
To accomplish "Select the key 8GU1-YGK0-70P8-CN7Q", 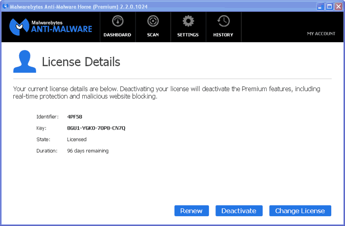I will (96, 128).
